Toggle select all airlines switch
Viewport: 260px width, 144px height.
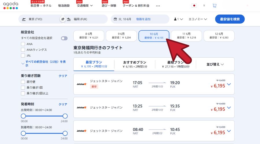pyautogui.click(x=64, y=38)
